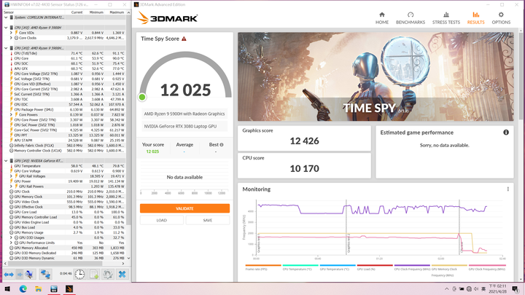Select the GPU Power sensor row
The height and width of the screenshot is (295, 525).
64,181
